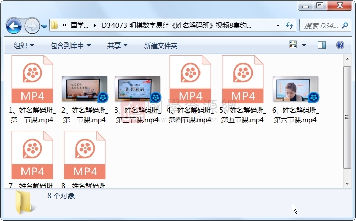This screenshot has width=356, height=221.
Task: Open the Help question mark icon
Action: 340,46
